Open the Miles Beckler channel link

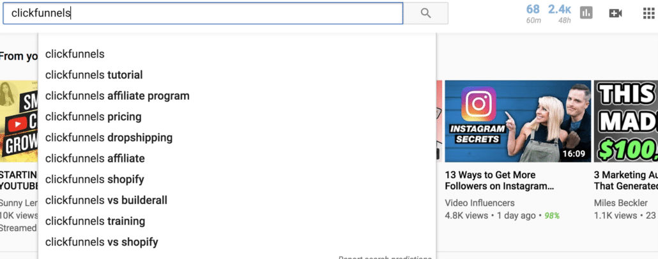[x=621, y=203]
